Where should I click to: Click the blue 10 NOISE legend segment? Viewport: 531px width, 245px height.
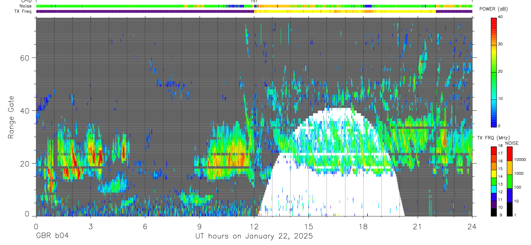tap(509, 195)
